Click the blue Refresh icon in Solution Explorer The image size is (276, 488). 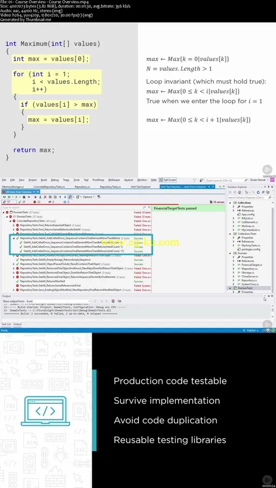[x=258, y=192]
